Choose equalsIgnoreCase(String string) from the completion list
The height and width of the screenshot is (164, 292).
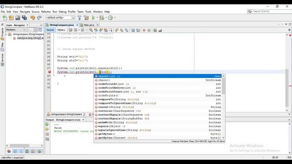coord(158,130)
